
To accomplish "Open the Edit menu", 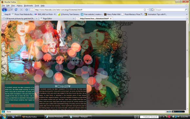I will coord(8,6).
